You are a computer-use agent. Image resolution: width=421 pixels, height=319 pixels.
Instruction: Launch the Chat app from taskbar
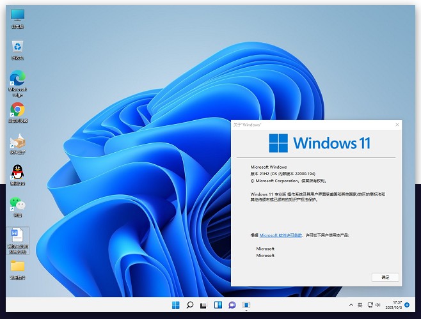coord(232,306)
